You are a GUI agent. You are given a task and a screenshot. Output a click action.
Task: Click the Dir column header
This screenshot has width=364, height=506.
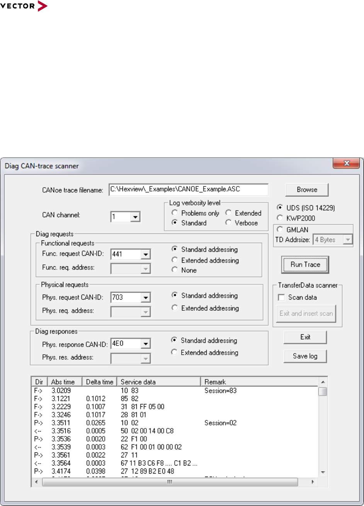coord(39,382)
